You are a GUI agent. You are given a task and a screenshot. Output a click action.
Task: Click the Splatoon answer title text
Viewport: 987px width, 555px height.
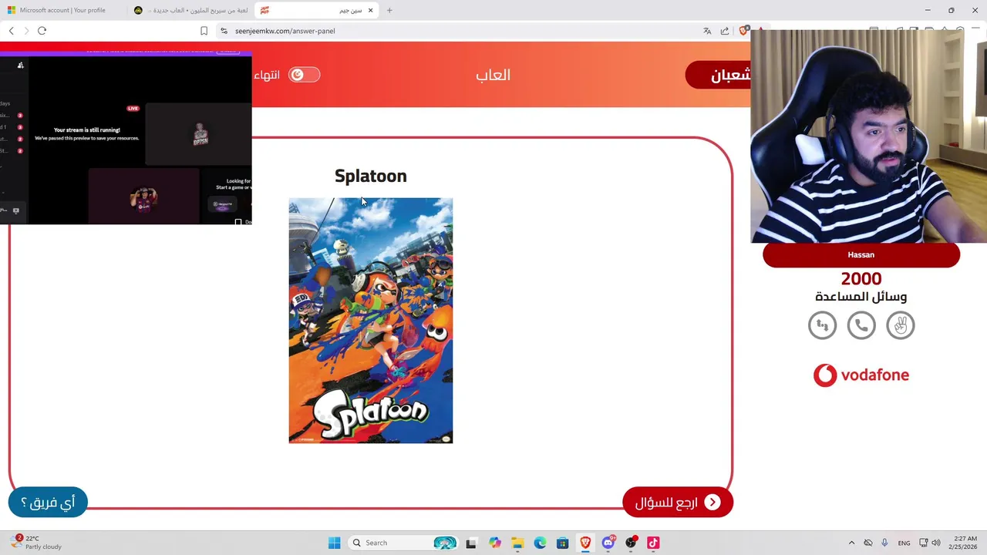371,176
